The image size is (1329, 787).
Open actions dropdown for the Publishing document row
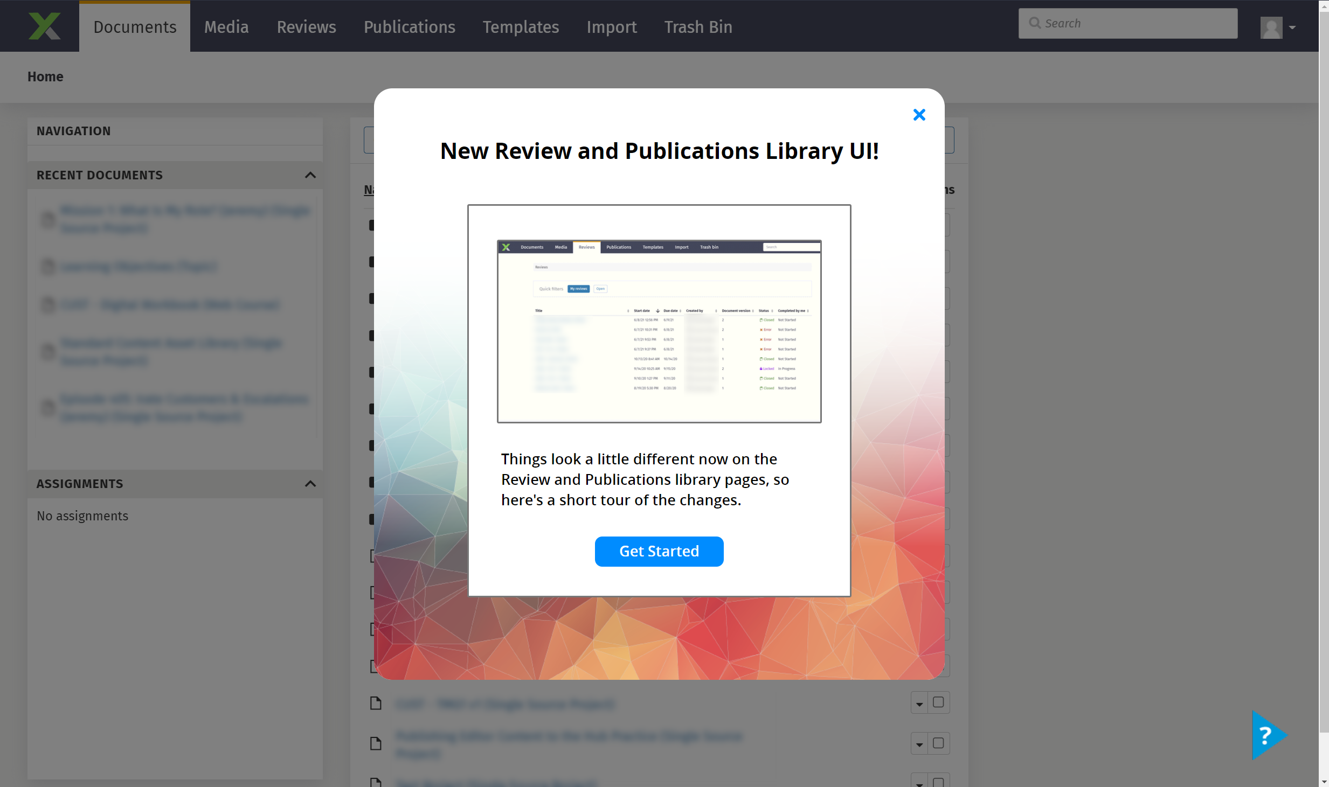tap(919, 744)
